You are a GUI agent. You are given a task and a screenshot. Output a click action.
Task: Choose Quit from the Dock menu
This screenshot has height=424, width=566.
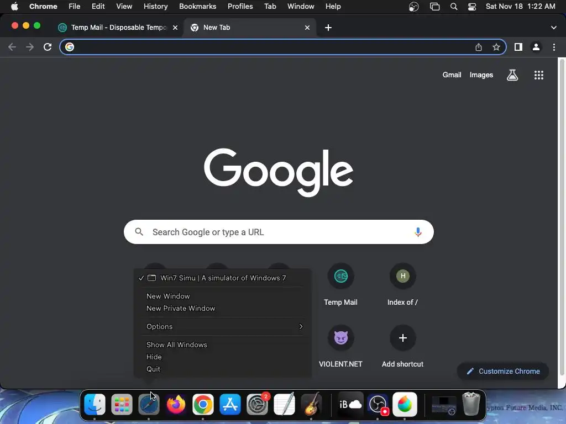pos(153,369)
